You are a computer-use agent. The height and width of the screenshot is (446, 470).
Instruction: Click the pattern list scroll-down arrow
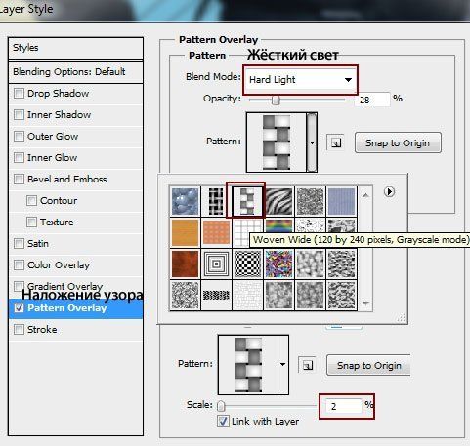(365, 303)
